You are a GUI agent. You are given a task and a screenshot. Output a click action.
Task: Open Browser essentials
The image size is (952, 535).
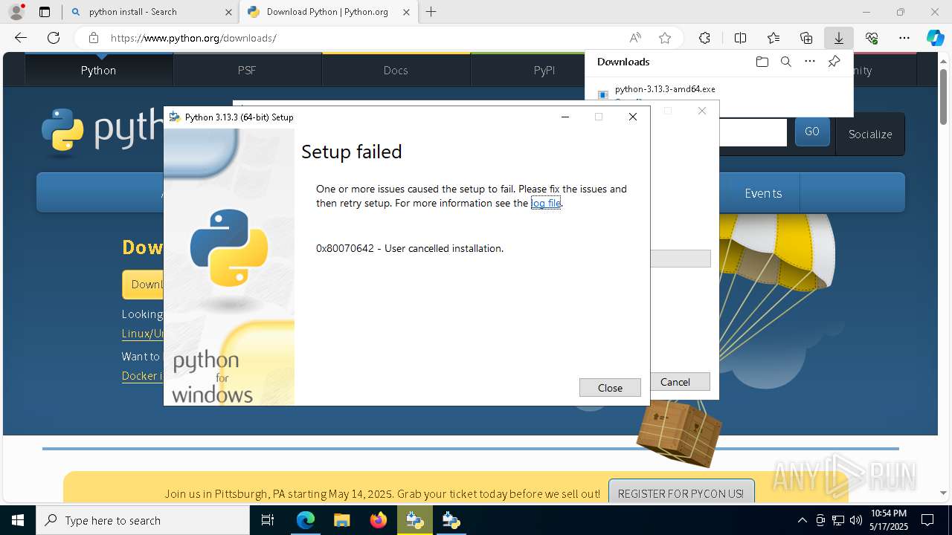click(872, 38)
